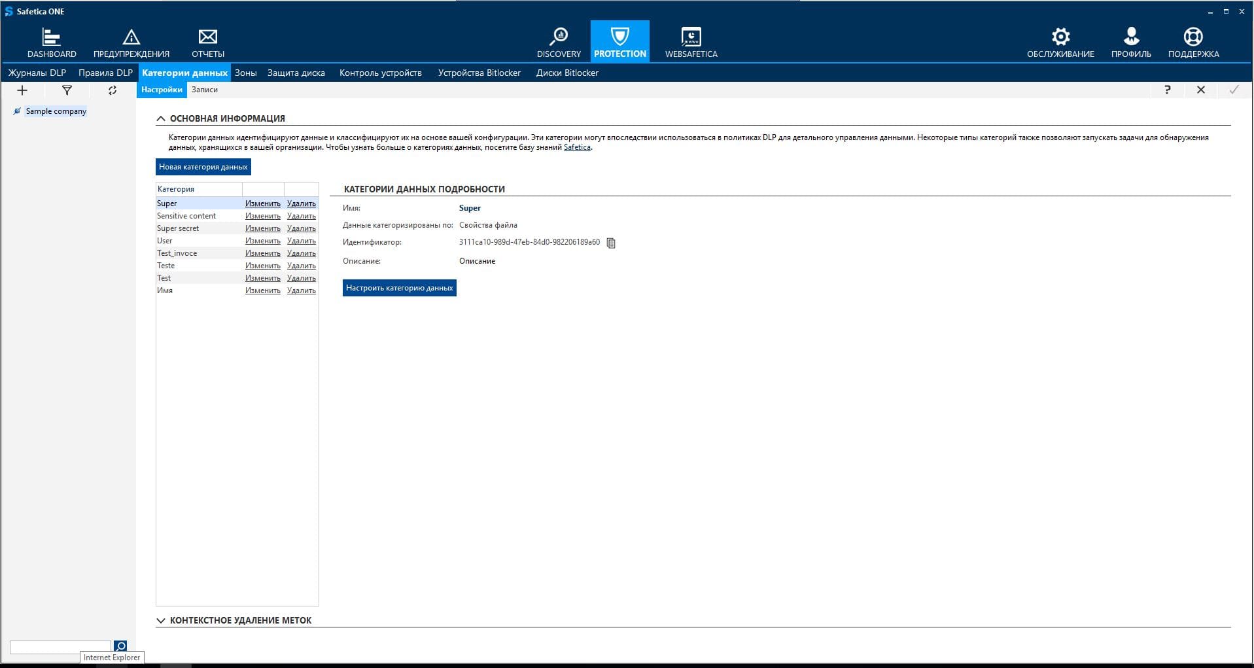Open the Профиль profile section
The width and height of the screenshot is (1254, 668).
(x=1130, y=43)
